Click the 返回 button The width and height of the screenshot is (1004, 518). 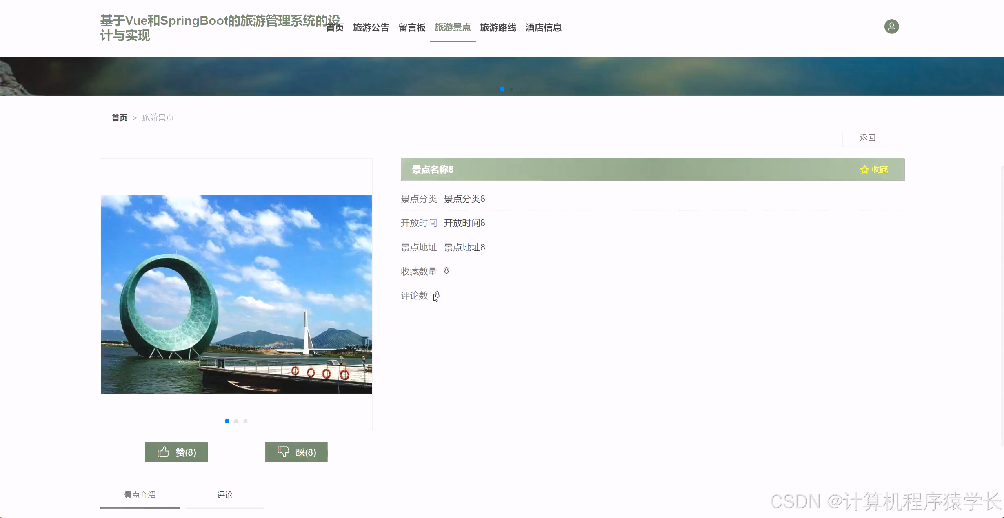(868, 138)
